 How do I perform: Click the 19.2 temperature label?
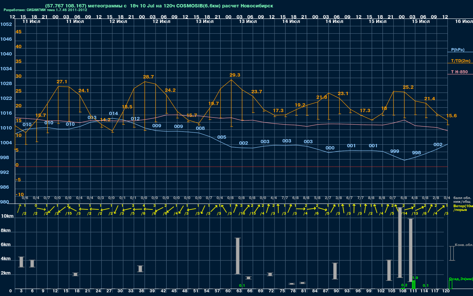pos(300,105)
